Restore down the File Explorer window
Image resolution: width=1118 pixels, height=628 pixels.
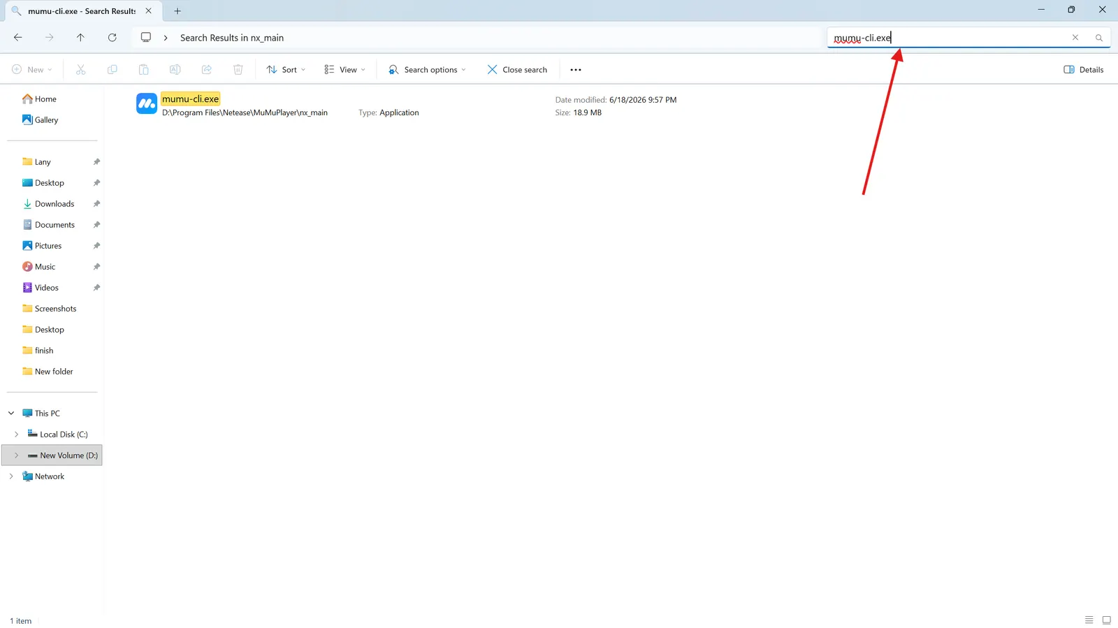[x=1071, y=10]
